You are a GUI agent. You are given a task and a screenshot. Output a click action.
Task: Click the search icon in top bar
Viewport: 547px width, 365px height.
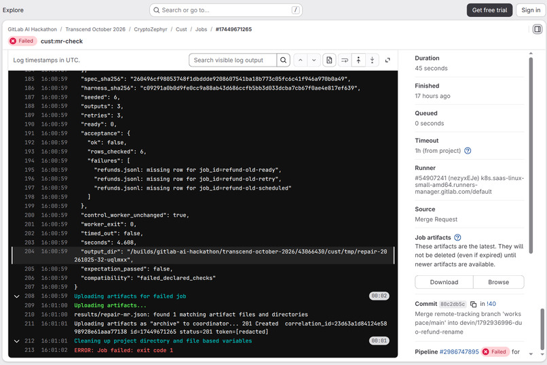coord(157,10)
